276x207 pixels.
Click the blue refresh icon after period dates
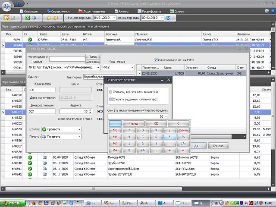tap(168, 18)
